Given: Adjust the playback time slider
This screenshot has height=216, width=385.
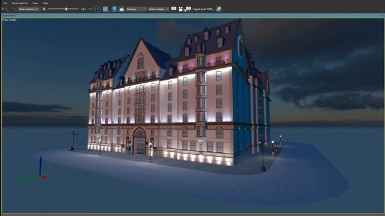Looking at the screenshot, I should tap(63, 9).
